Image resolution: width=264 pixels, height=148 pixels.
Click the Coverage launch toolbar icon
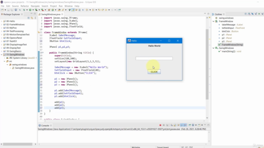(36, 10)
